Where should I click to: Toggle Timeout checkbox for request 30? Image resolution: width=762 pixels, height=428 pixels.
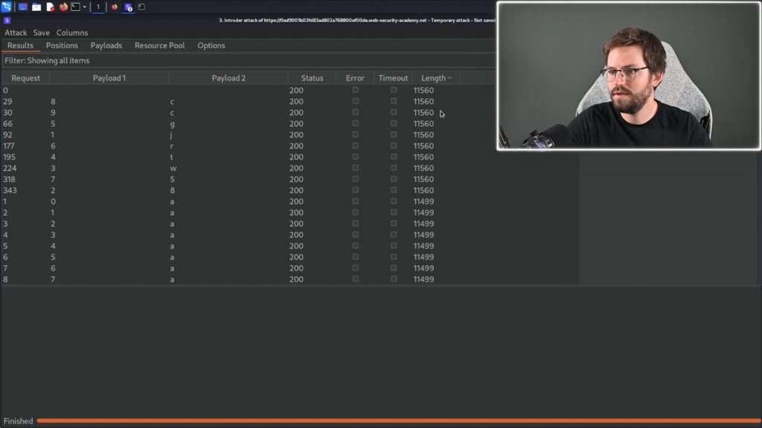[x=394, y=112]
